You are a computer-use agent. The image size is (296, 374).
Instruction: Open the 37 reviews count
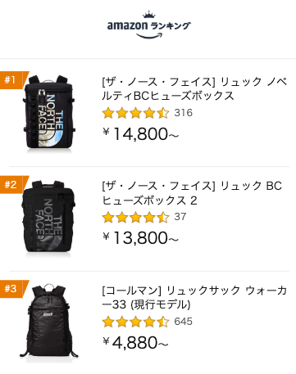coord(180,217)
